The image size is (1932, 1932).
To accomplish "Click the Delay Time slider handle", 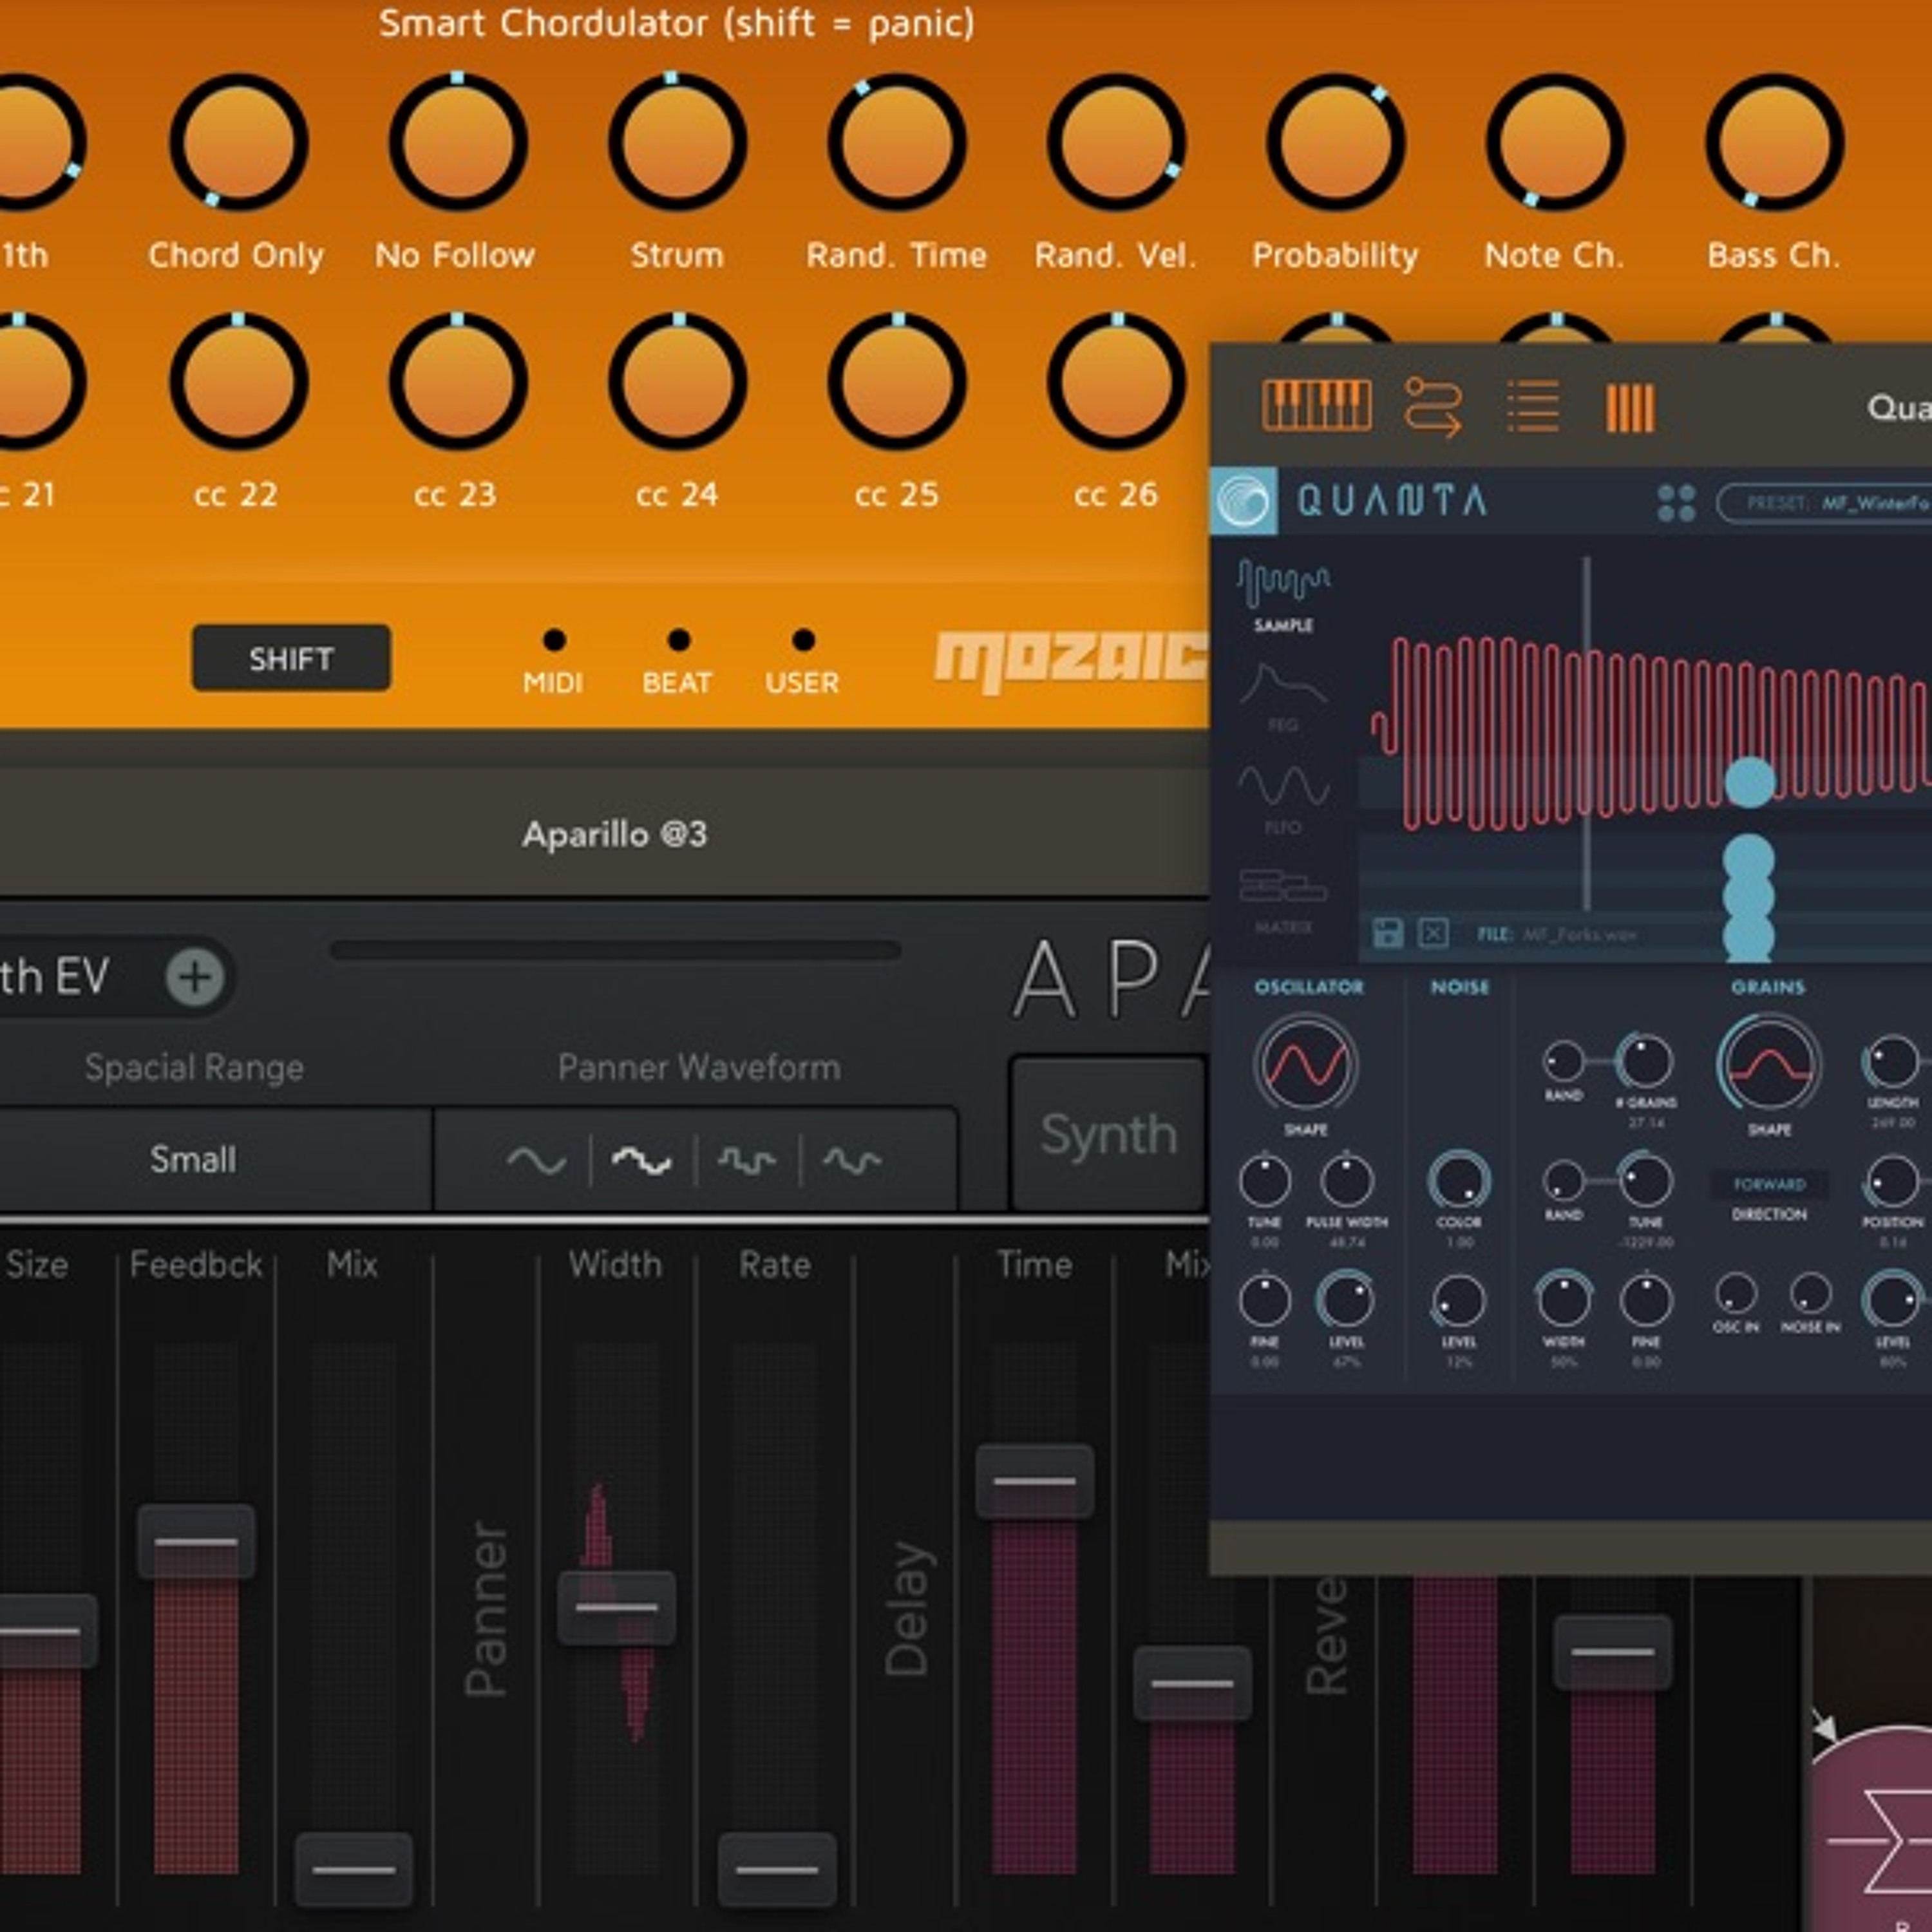I will [x=1035, y=1481].
